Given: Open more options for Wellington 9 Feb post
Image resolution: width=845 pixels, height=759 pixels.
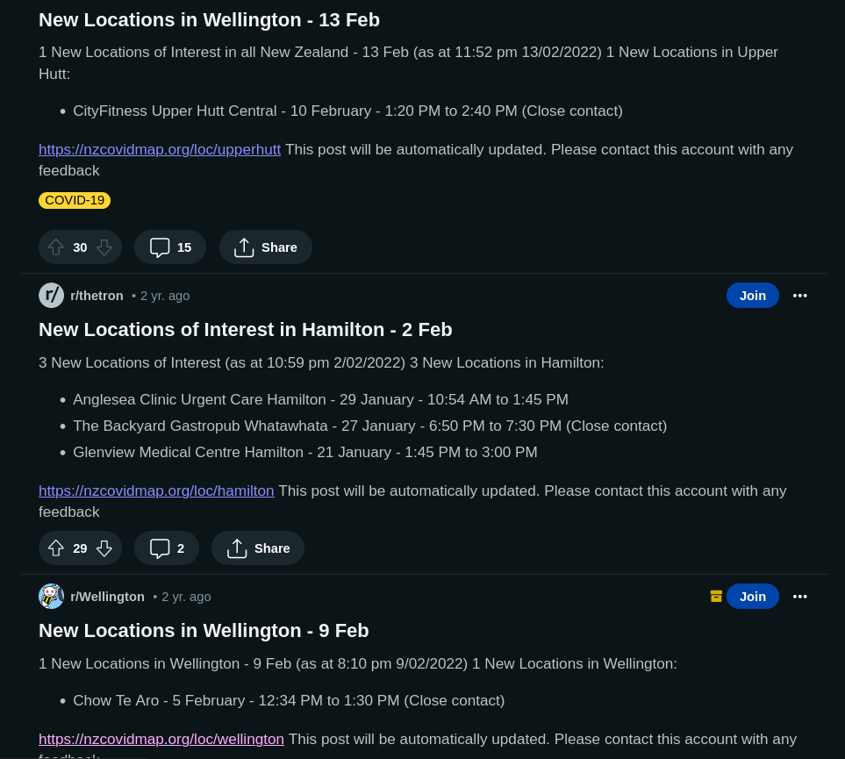Looking at the screenshot, I should (x=799, y=597).
